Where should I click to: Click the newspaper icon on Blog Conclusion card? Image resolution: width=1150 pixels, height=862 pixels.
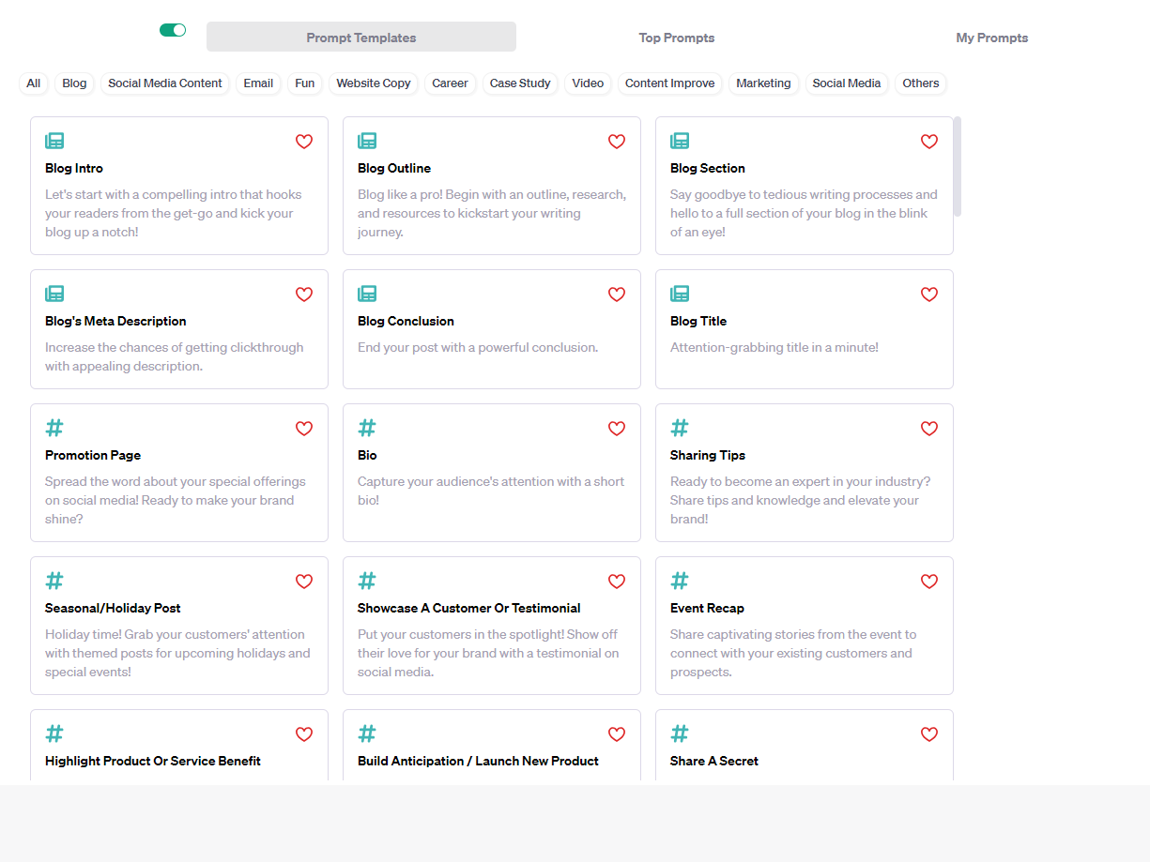click(366, 292)
